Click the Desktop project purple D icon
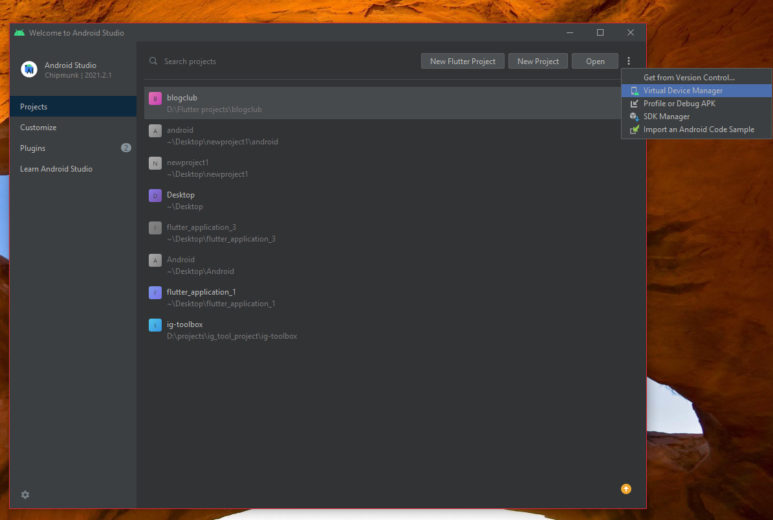 155,196
